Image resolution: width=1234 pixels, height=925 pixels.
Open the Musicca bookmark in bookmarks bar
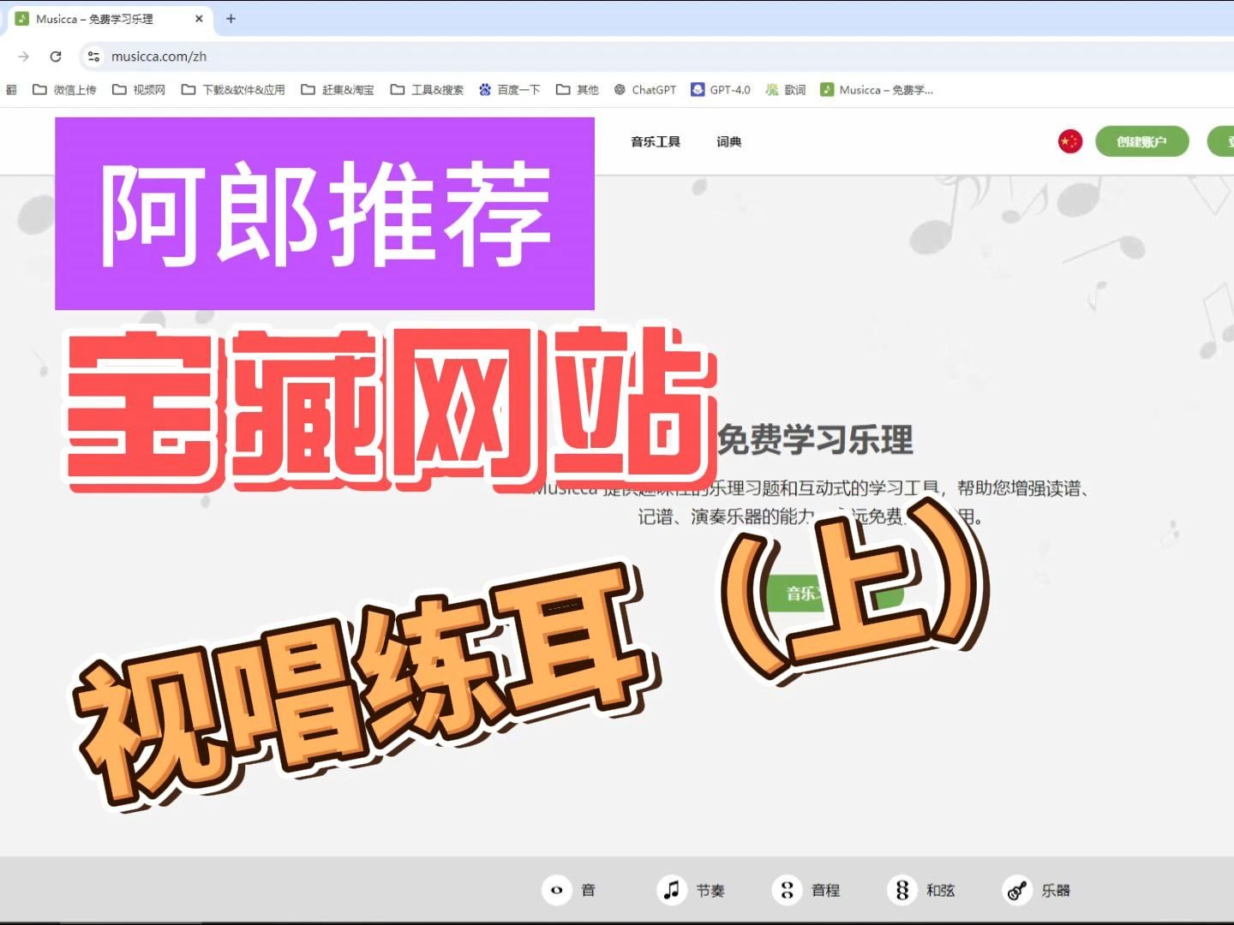[877, 89]
